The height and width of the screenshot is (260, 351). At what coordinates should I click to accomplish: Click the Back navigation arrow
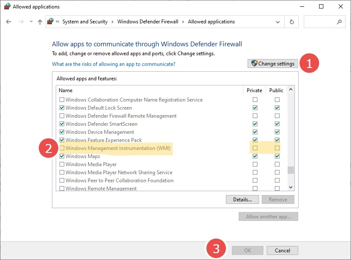(x=9, y=22)
